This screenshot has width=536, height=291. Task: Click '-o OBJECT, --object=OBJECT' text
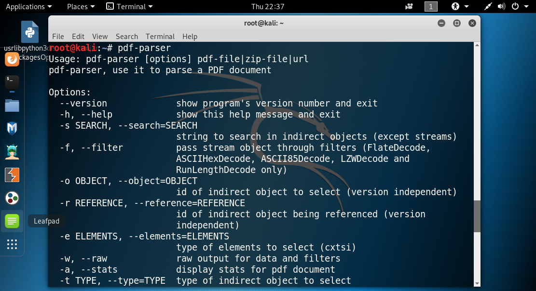pos(128,181)
